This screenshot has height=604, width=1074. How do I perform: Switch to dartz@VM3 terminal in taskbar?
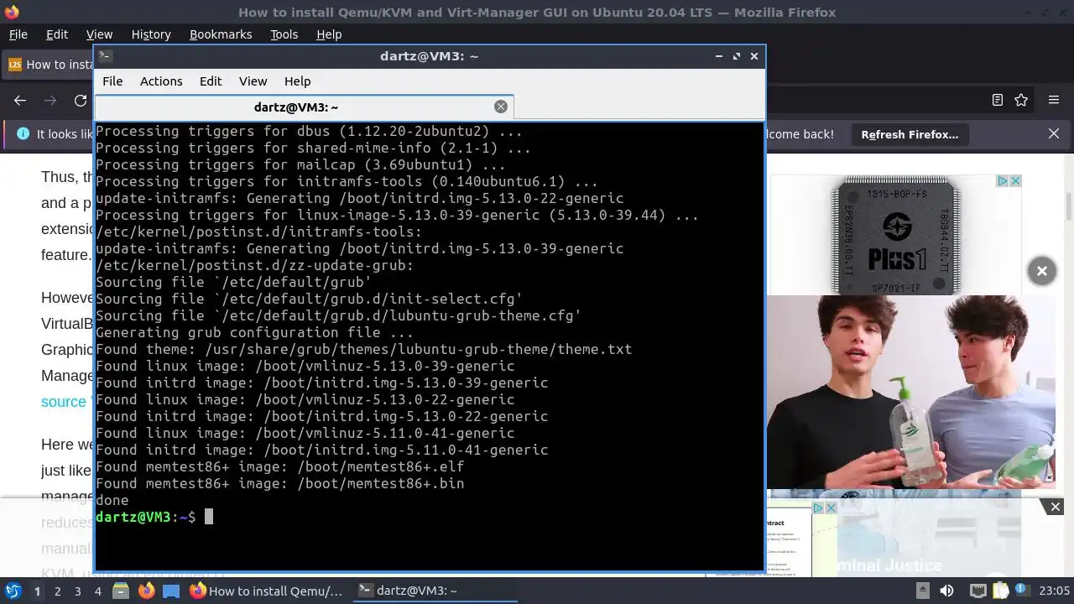(x=434, y=591)
